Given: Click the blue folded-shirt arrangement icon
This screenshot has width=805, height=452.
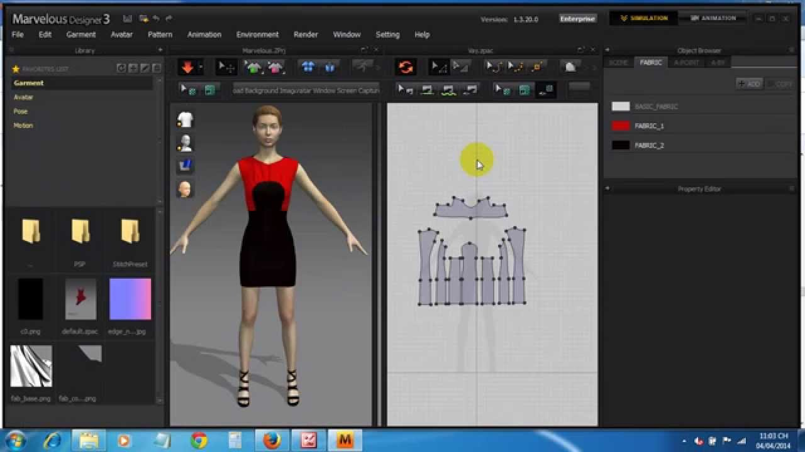Looking at the screenshot, I should pyautogui.click(x=330, y=67).
